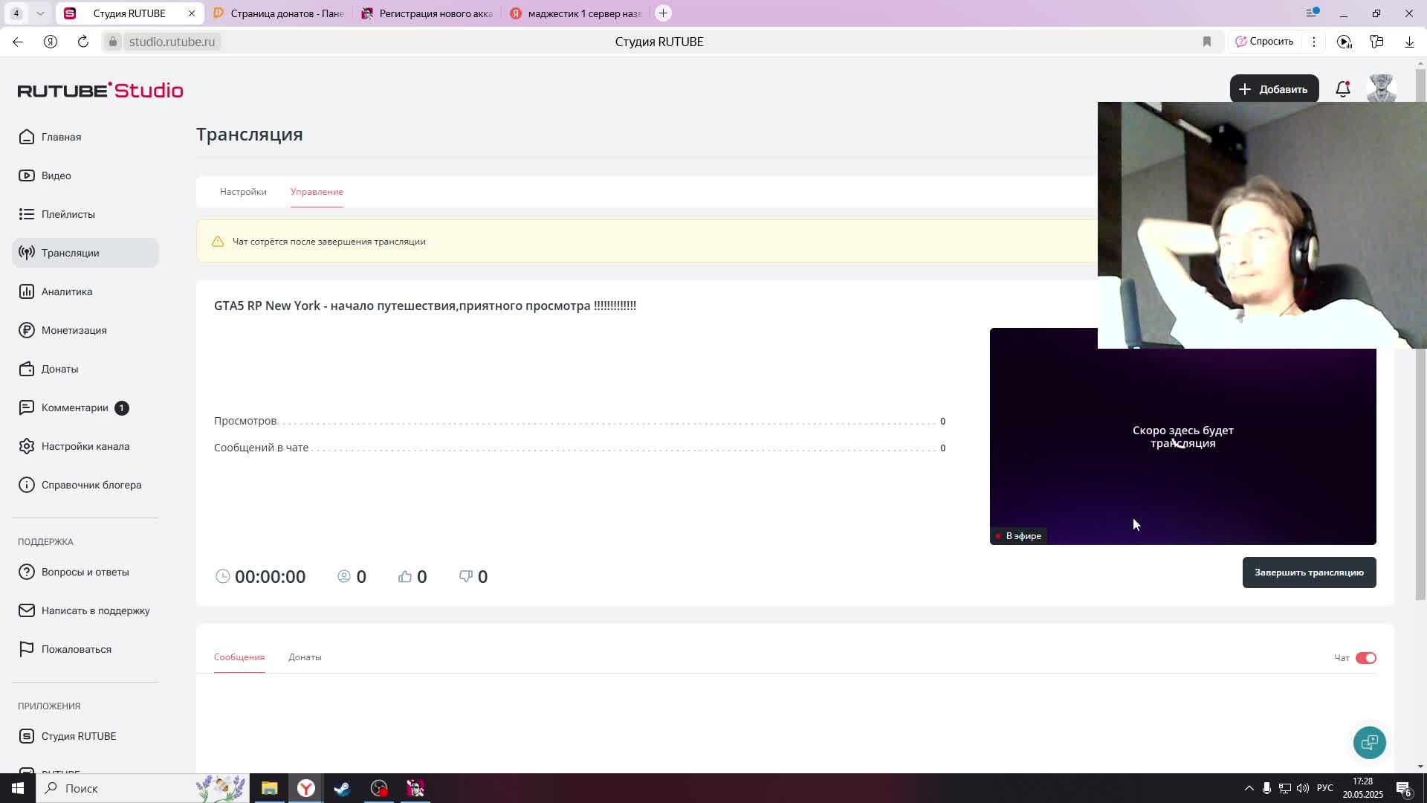Click the stream timer clock icon
The width and height of the screenshot is (1427, 803).
pos(222,576)
